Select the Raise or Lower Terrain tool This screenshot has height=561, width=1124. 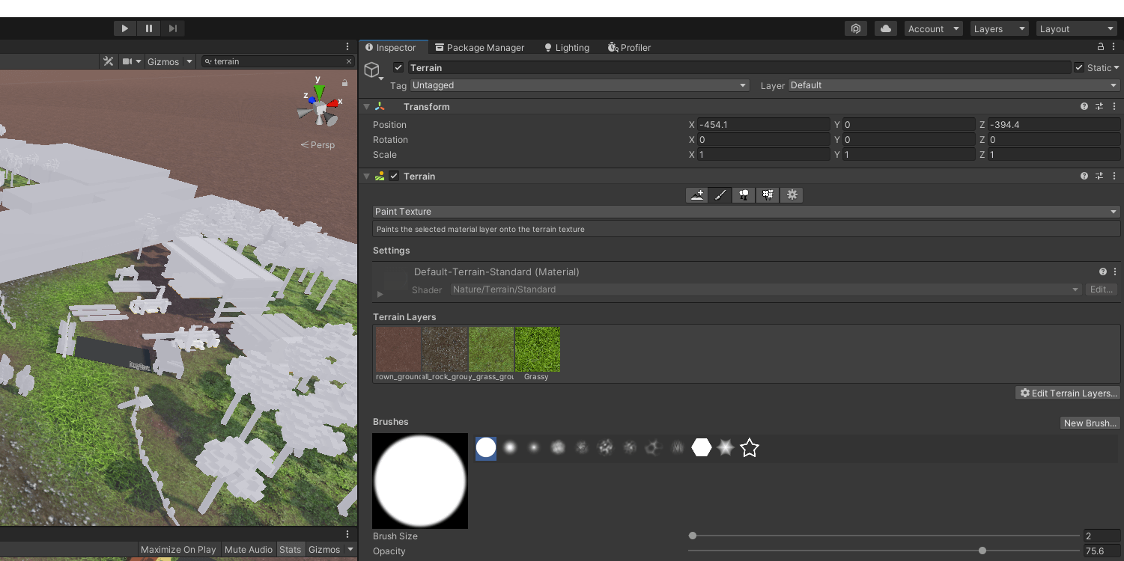click(696, 194)
